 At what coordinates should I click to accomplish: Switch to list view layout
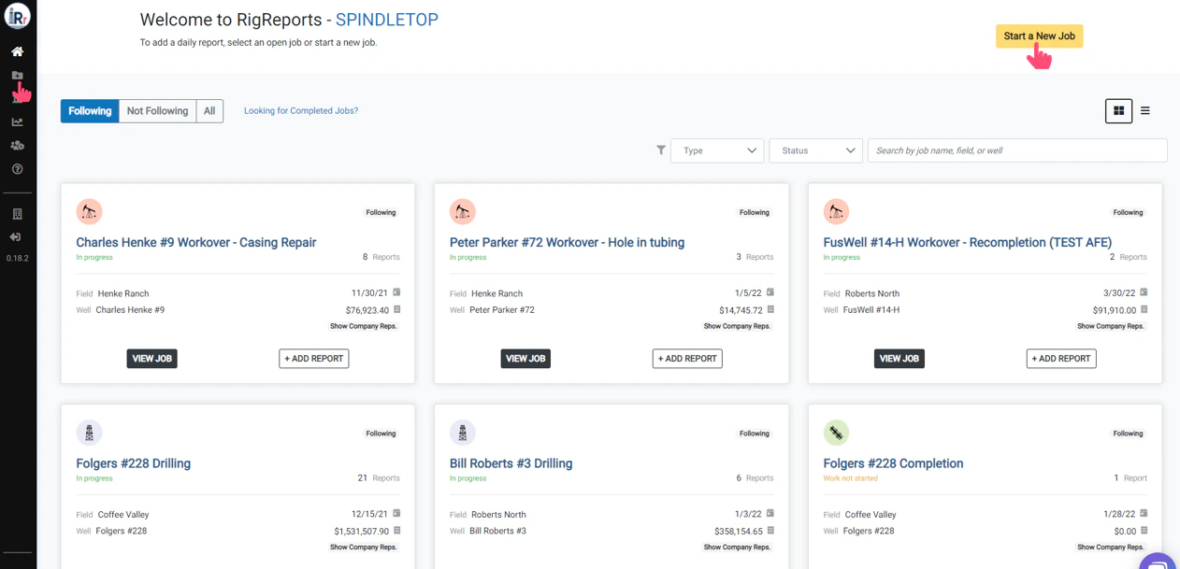coord(1145,110)
